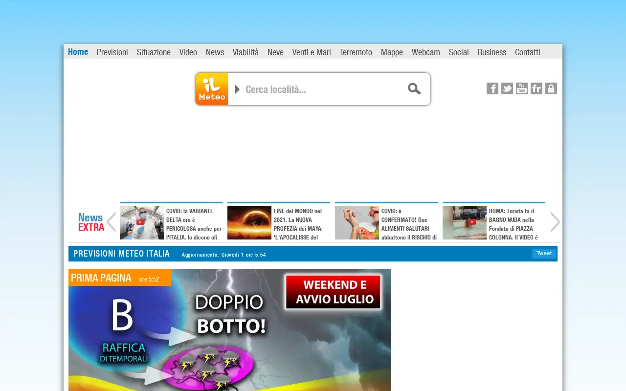The height and width of the screenshot is (391, 626).
Task: Click the padlock login icon
Action: 551,88
